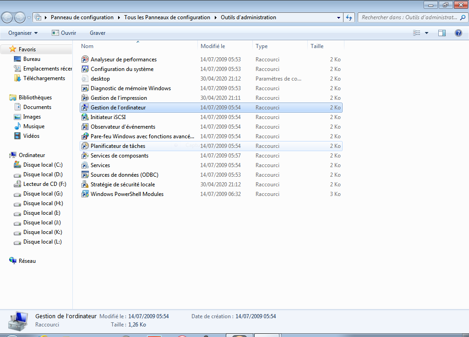Image resolution: width=469 pixels, height=337 pixels.
Task: Open the Analyseur de performances shortcut icon
Action: (85, 59)
